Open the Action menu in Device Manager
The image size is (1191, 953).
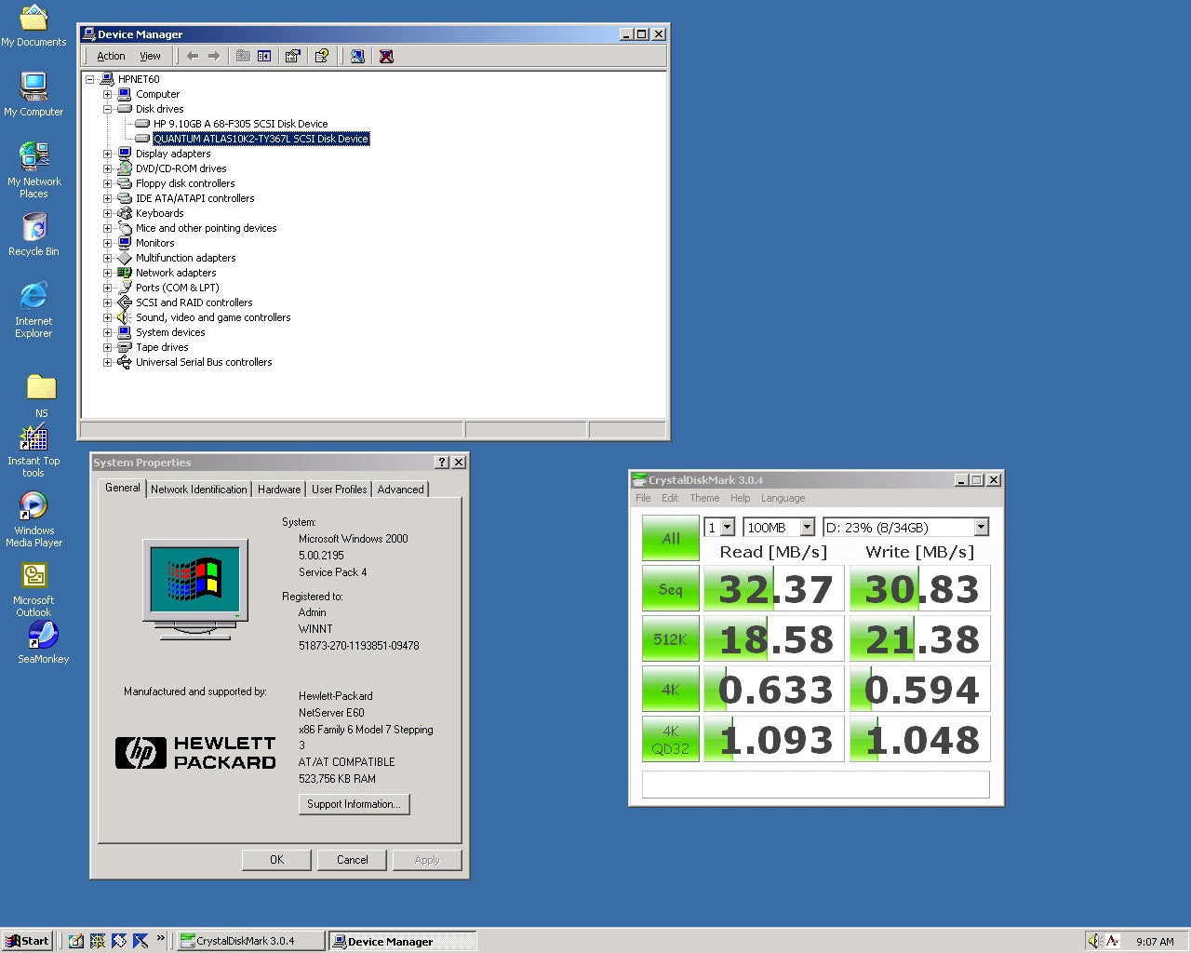click(111, 56)
